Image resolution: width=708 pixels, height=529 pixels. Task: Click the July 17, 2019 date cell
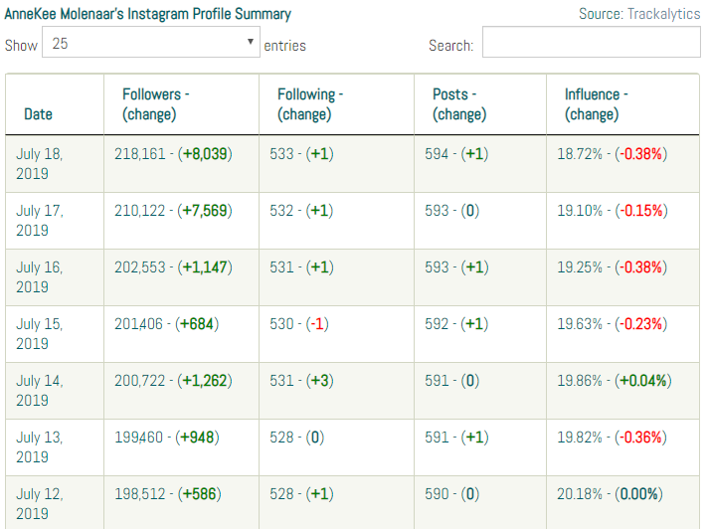coord(38,220)
